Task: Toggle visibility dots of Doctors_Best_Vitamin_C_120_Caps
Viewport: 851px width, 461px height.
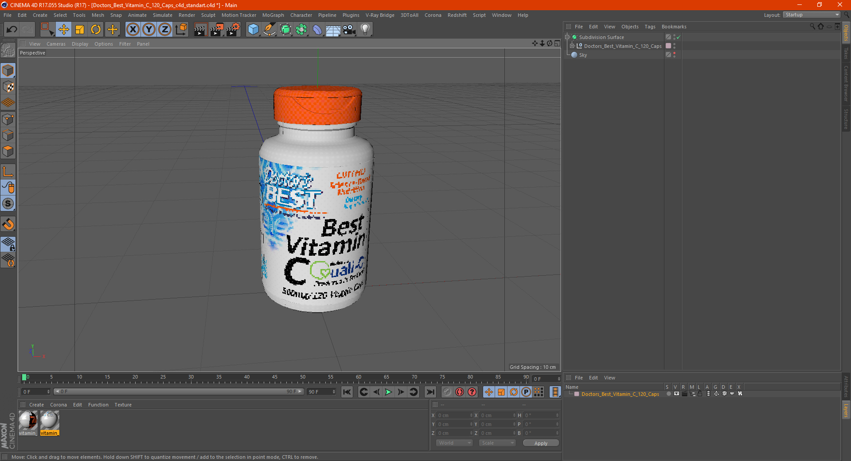Action: click(675, 46)
